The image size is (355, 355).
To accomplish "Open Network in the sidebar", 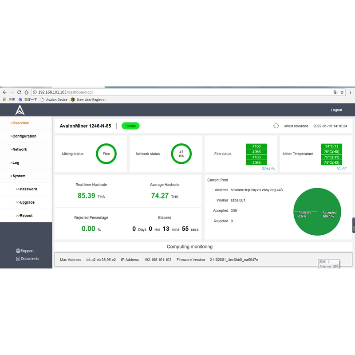I will tap(19, 150).
